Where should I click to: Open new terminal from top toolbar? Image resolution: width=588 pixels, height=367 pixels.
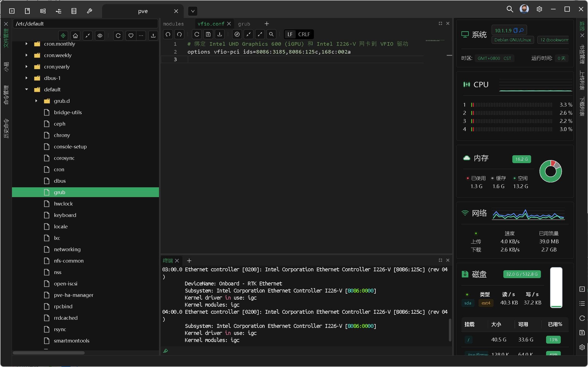click(x=12, y=11)
